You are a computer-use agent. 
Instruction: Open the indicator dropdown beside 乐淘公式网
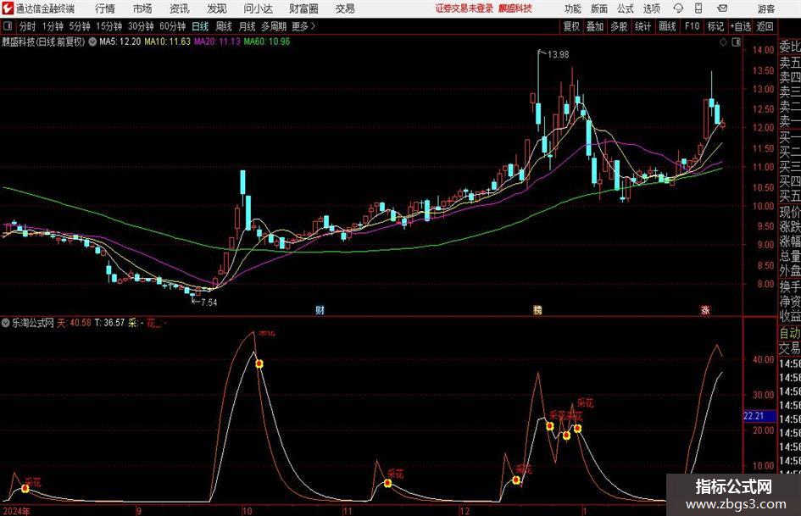[x=6, y=323]
